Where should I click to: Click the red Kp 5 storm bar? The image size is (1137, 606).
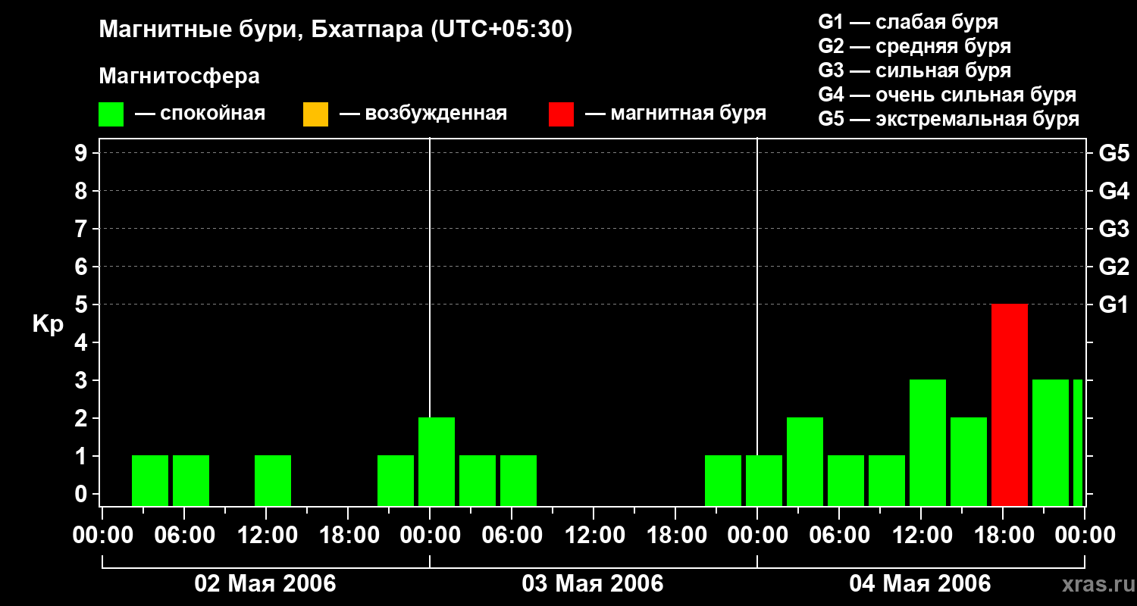pos(1010,405)
